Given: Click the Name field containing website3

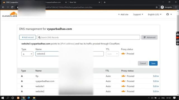Looking at the screenshot, I should tap(47, 54).
